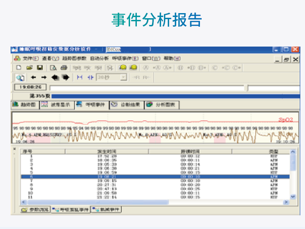This screenshot has width=305, height=229.
Task: Click the horizontal scrollbar right arrow
Action: 286,202
